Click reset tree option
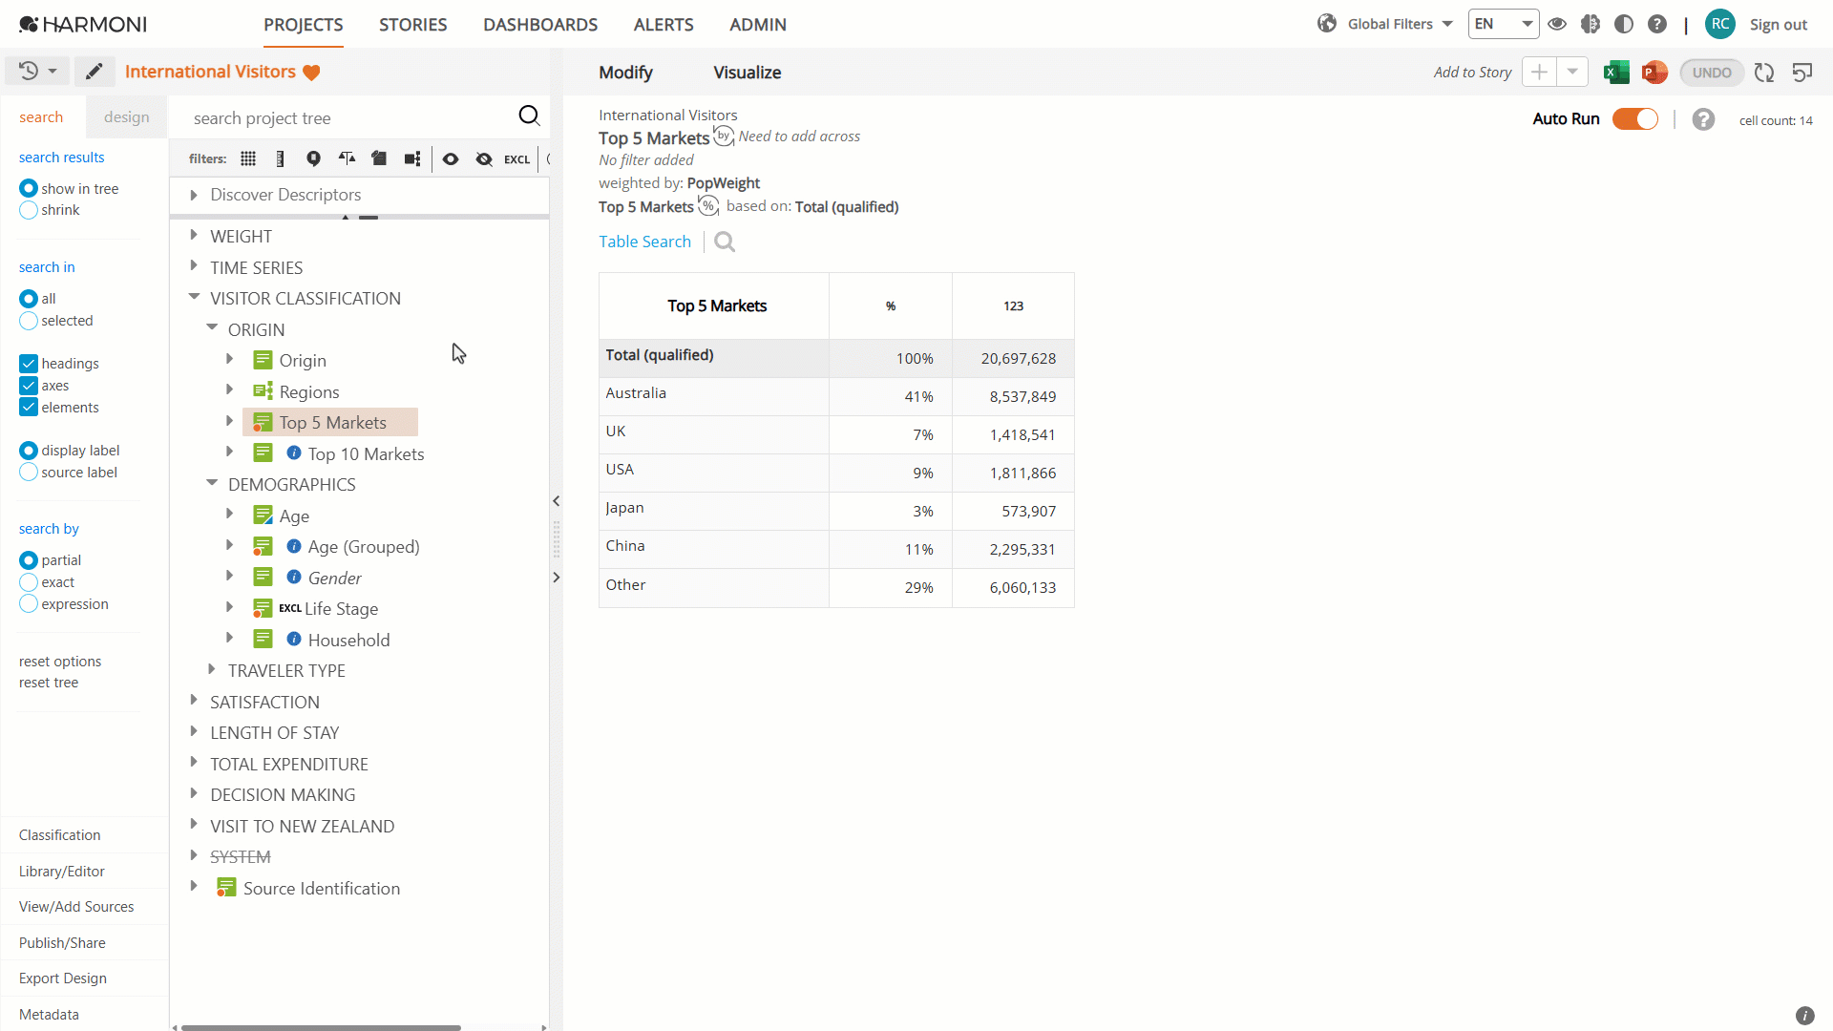This screenshot has width=1833, height=1031. click(49, 683)
